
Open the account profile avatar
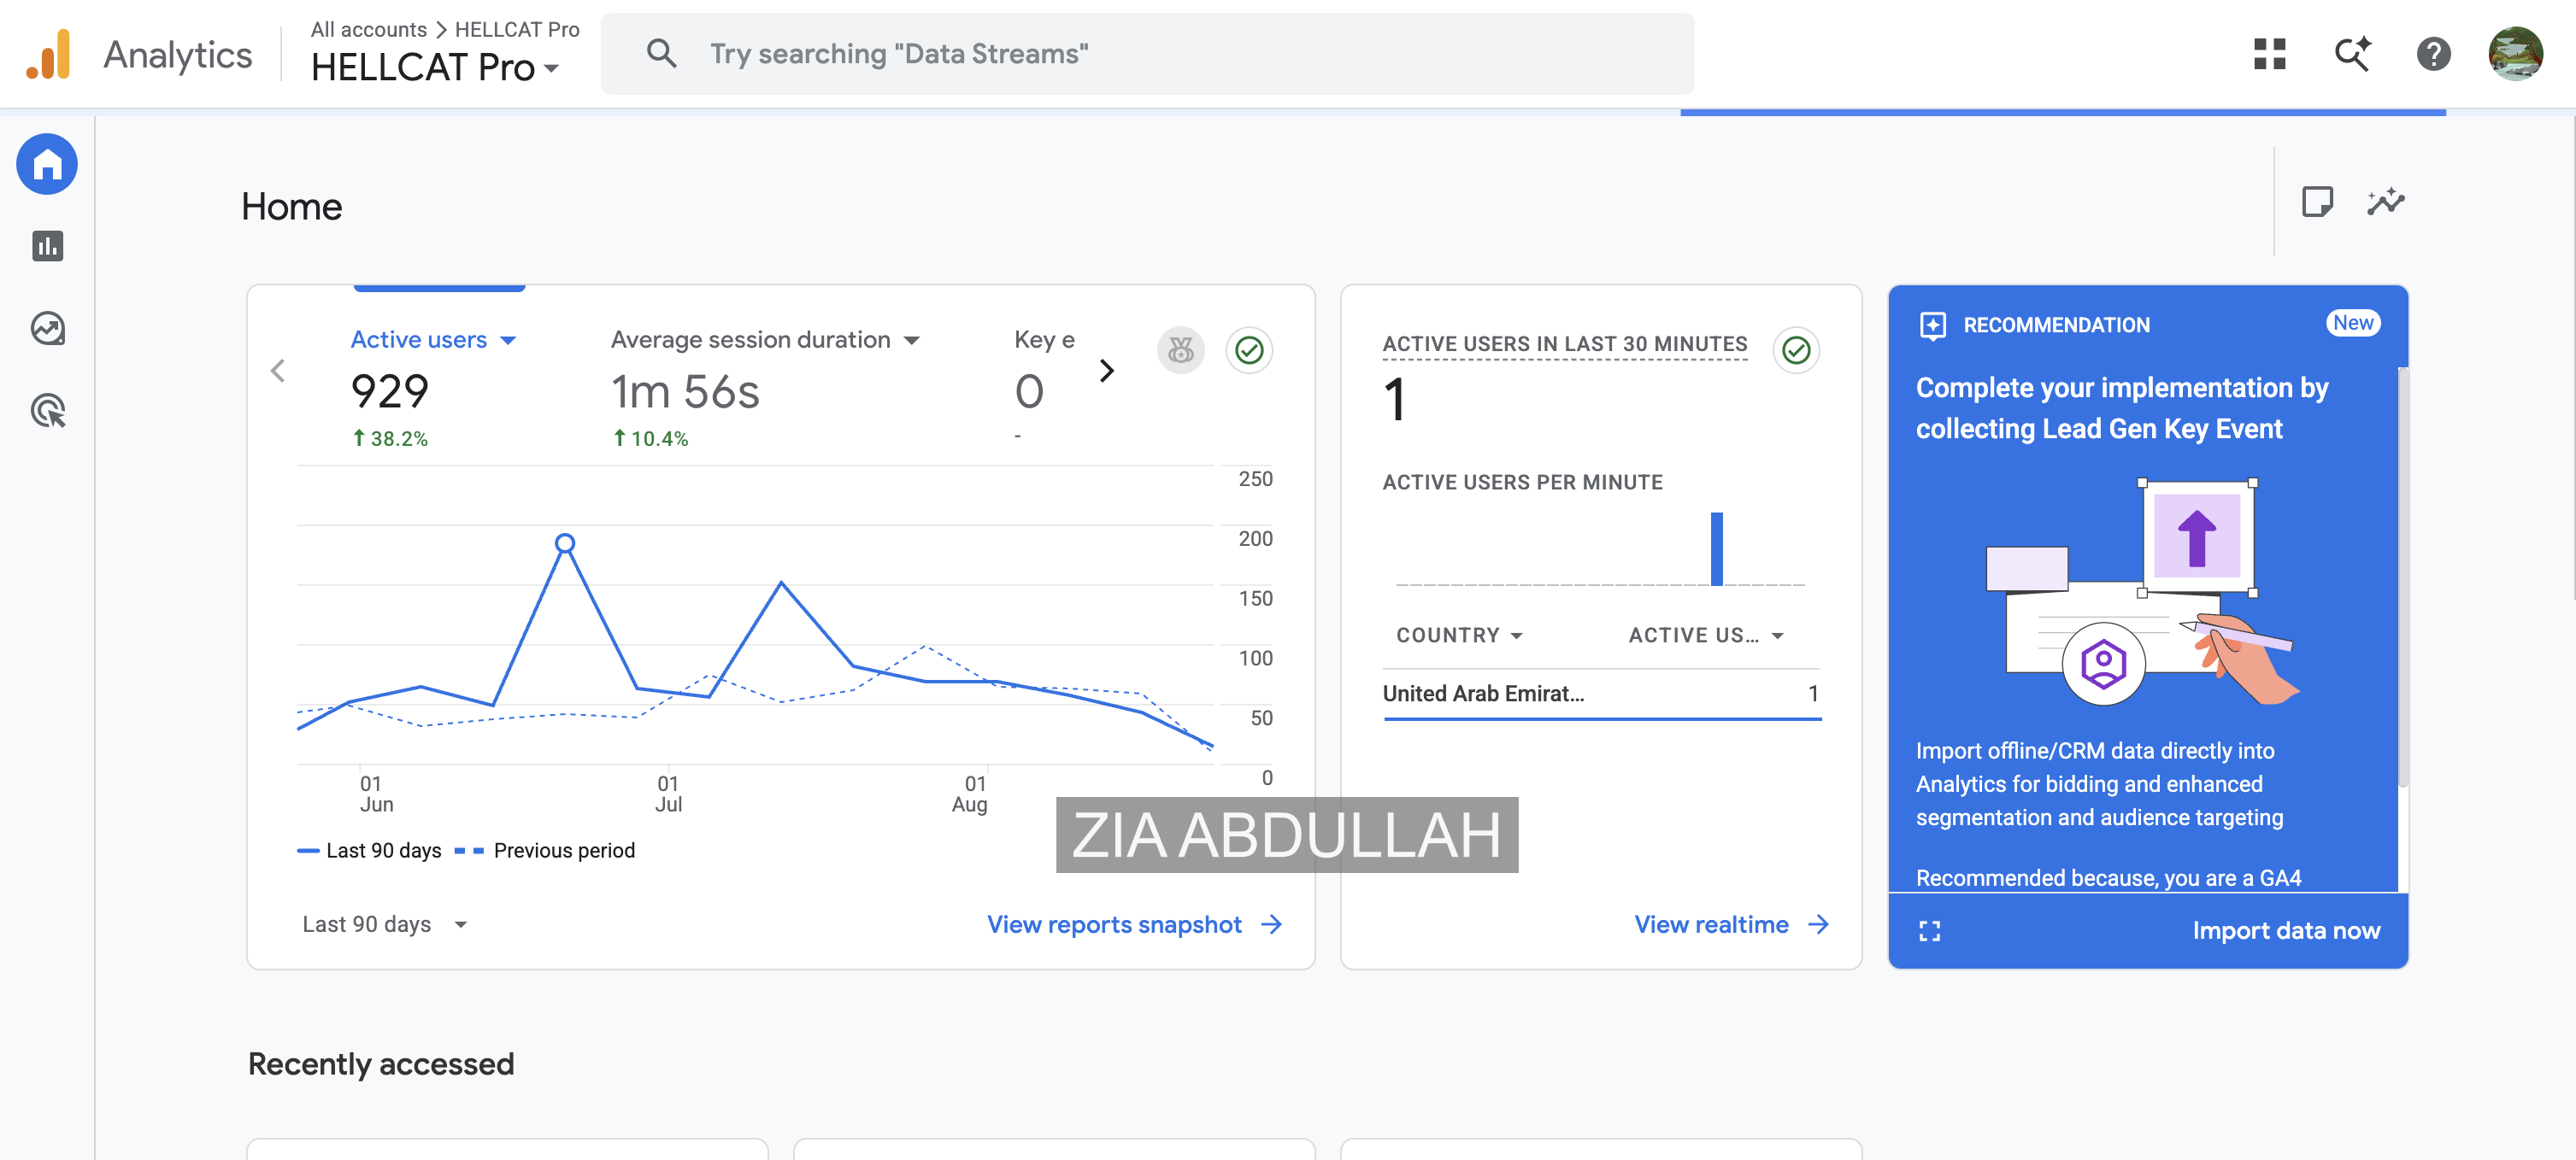pos(2516,54)
